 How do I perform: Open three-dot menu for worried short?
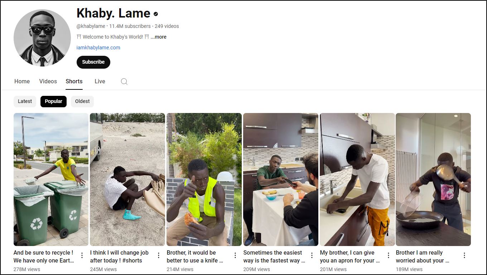point(464,255)
